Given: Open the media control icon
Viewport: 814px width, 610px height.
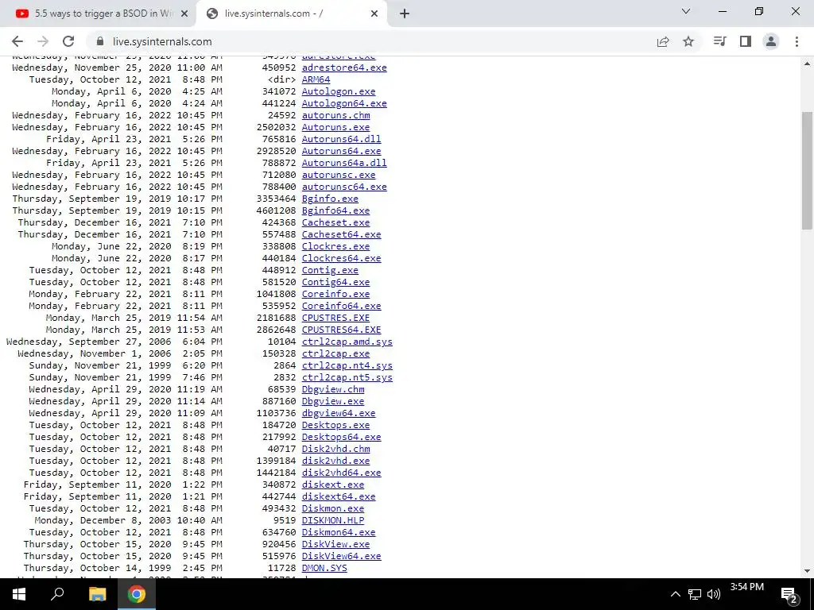Looking at the screenshot, I should 719,41.
